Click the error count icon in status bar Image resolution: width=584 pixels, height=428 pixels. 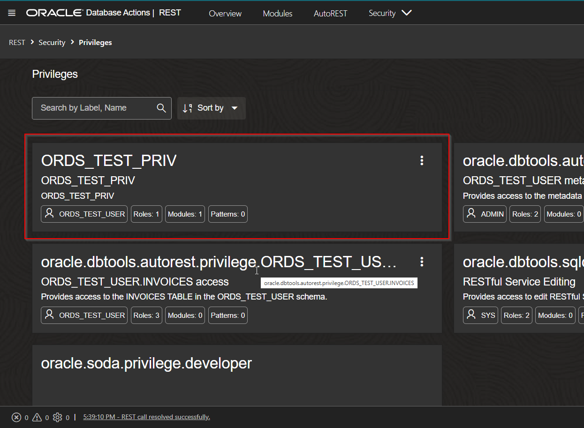17,417
